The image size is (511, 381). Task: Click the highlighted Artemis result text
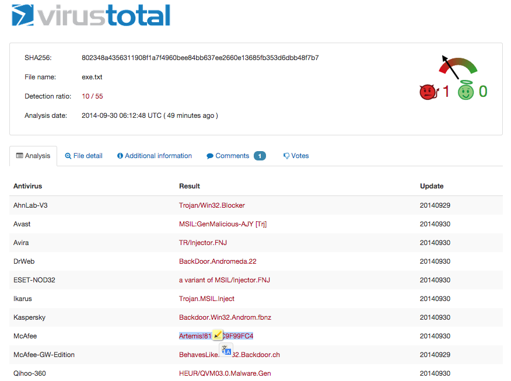(x=216, y=336)
